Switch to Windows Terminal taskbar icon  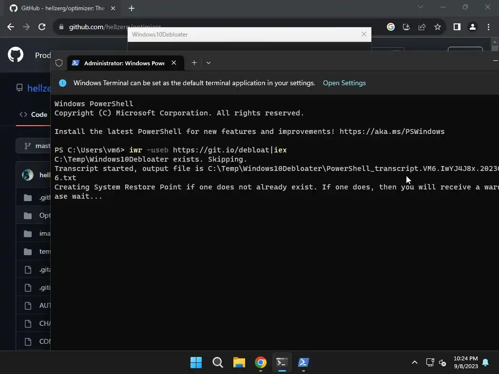click(282, 362)
